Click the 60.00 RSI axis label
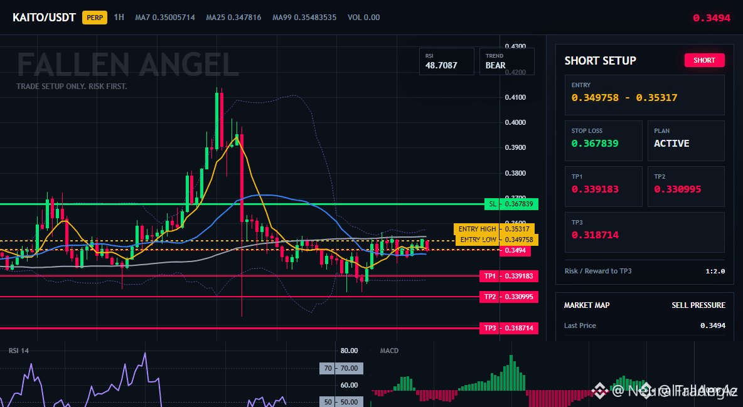 [350, 385]
